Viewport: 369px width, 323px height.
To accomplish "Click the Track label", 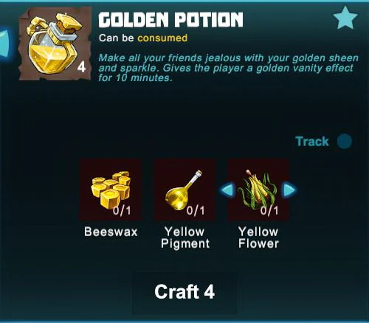I will [312, 142].
